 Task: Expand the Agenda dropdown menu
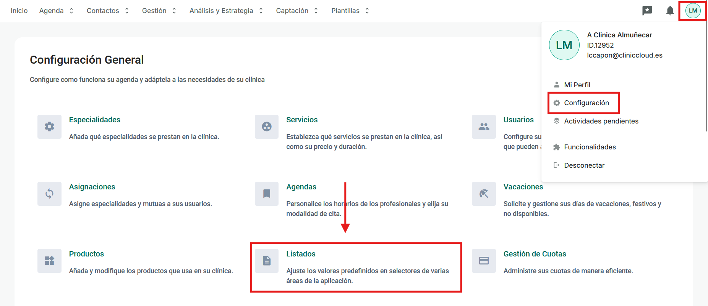click(x=56, y=11)
